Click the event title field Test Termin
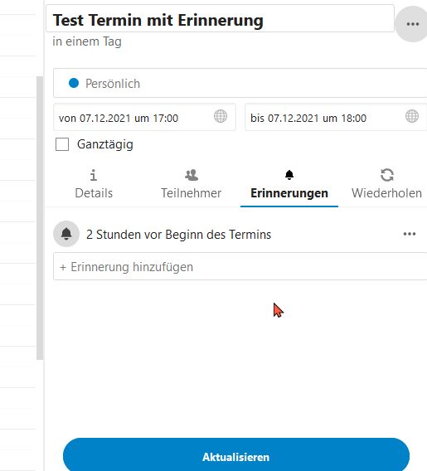Viewport: 427px width, 471px height. coord(220,18)
